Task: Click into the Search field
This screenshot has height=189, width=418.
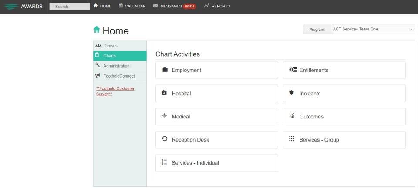Action: 71,7
